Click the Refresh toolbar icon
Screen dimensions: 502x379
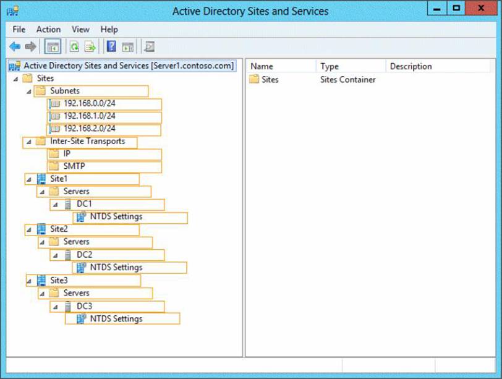74,46
